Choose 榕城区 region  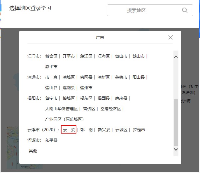click(x=69, y=98)
